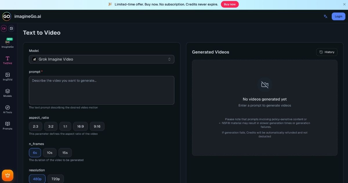Click the NEW badge above ImagineGo

click(x=10, y=39)
